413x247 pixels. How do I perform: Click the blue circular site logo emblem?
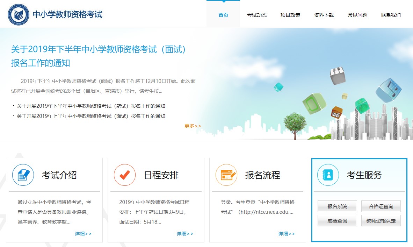[x=19, y=14]
